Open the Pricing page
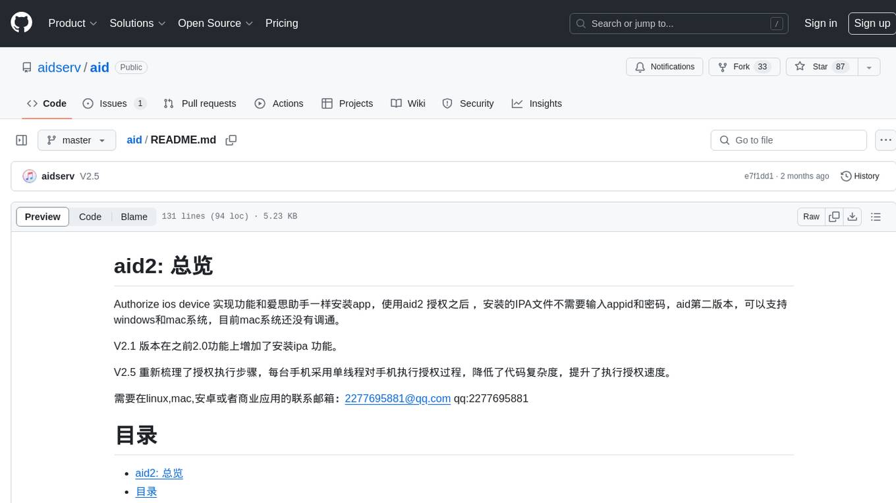The width and height of the screenshot is (896, 503). 281,23
